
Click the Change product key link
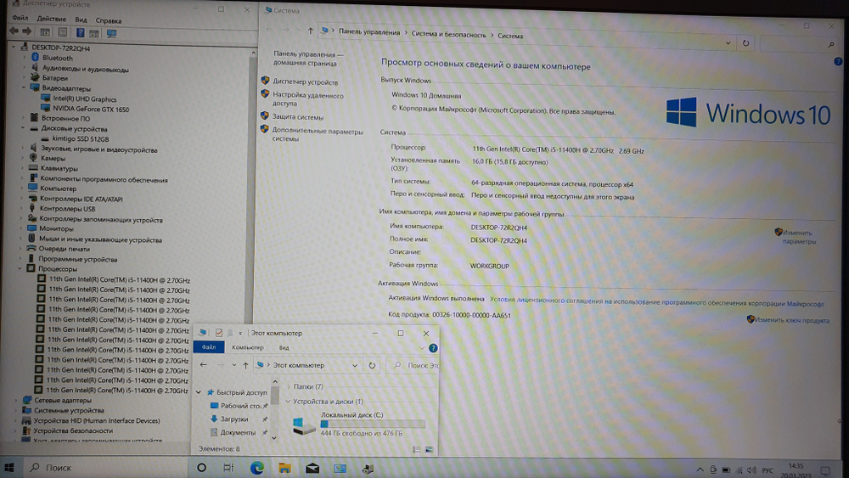(x=790, y=320)
